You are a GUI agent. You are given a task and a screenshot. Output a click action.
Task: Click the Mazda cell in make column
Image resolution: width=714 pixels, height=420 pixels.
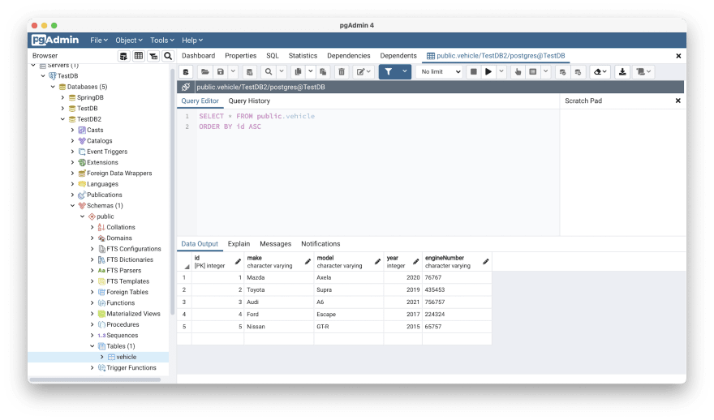278,277
